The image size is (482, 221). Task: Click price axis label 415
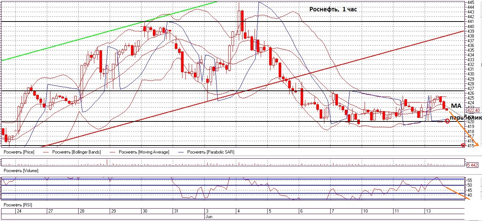click(471, 146)
